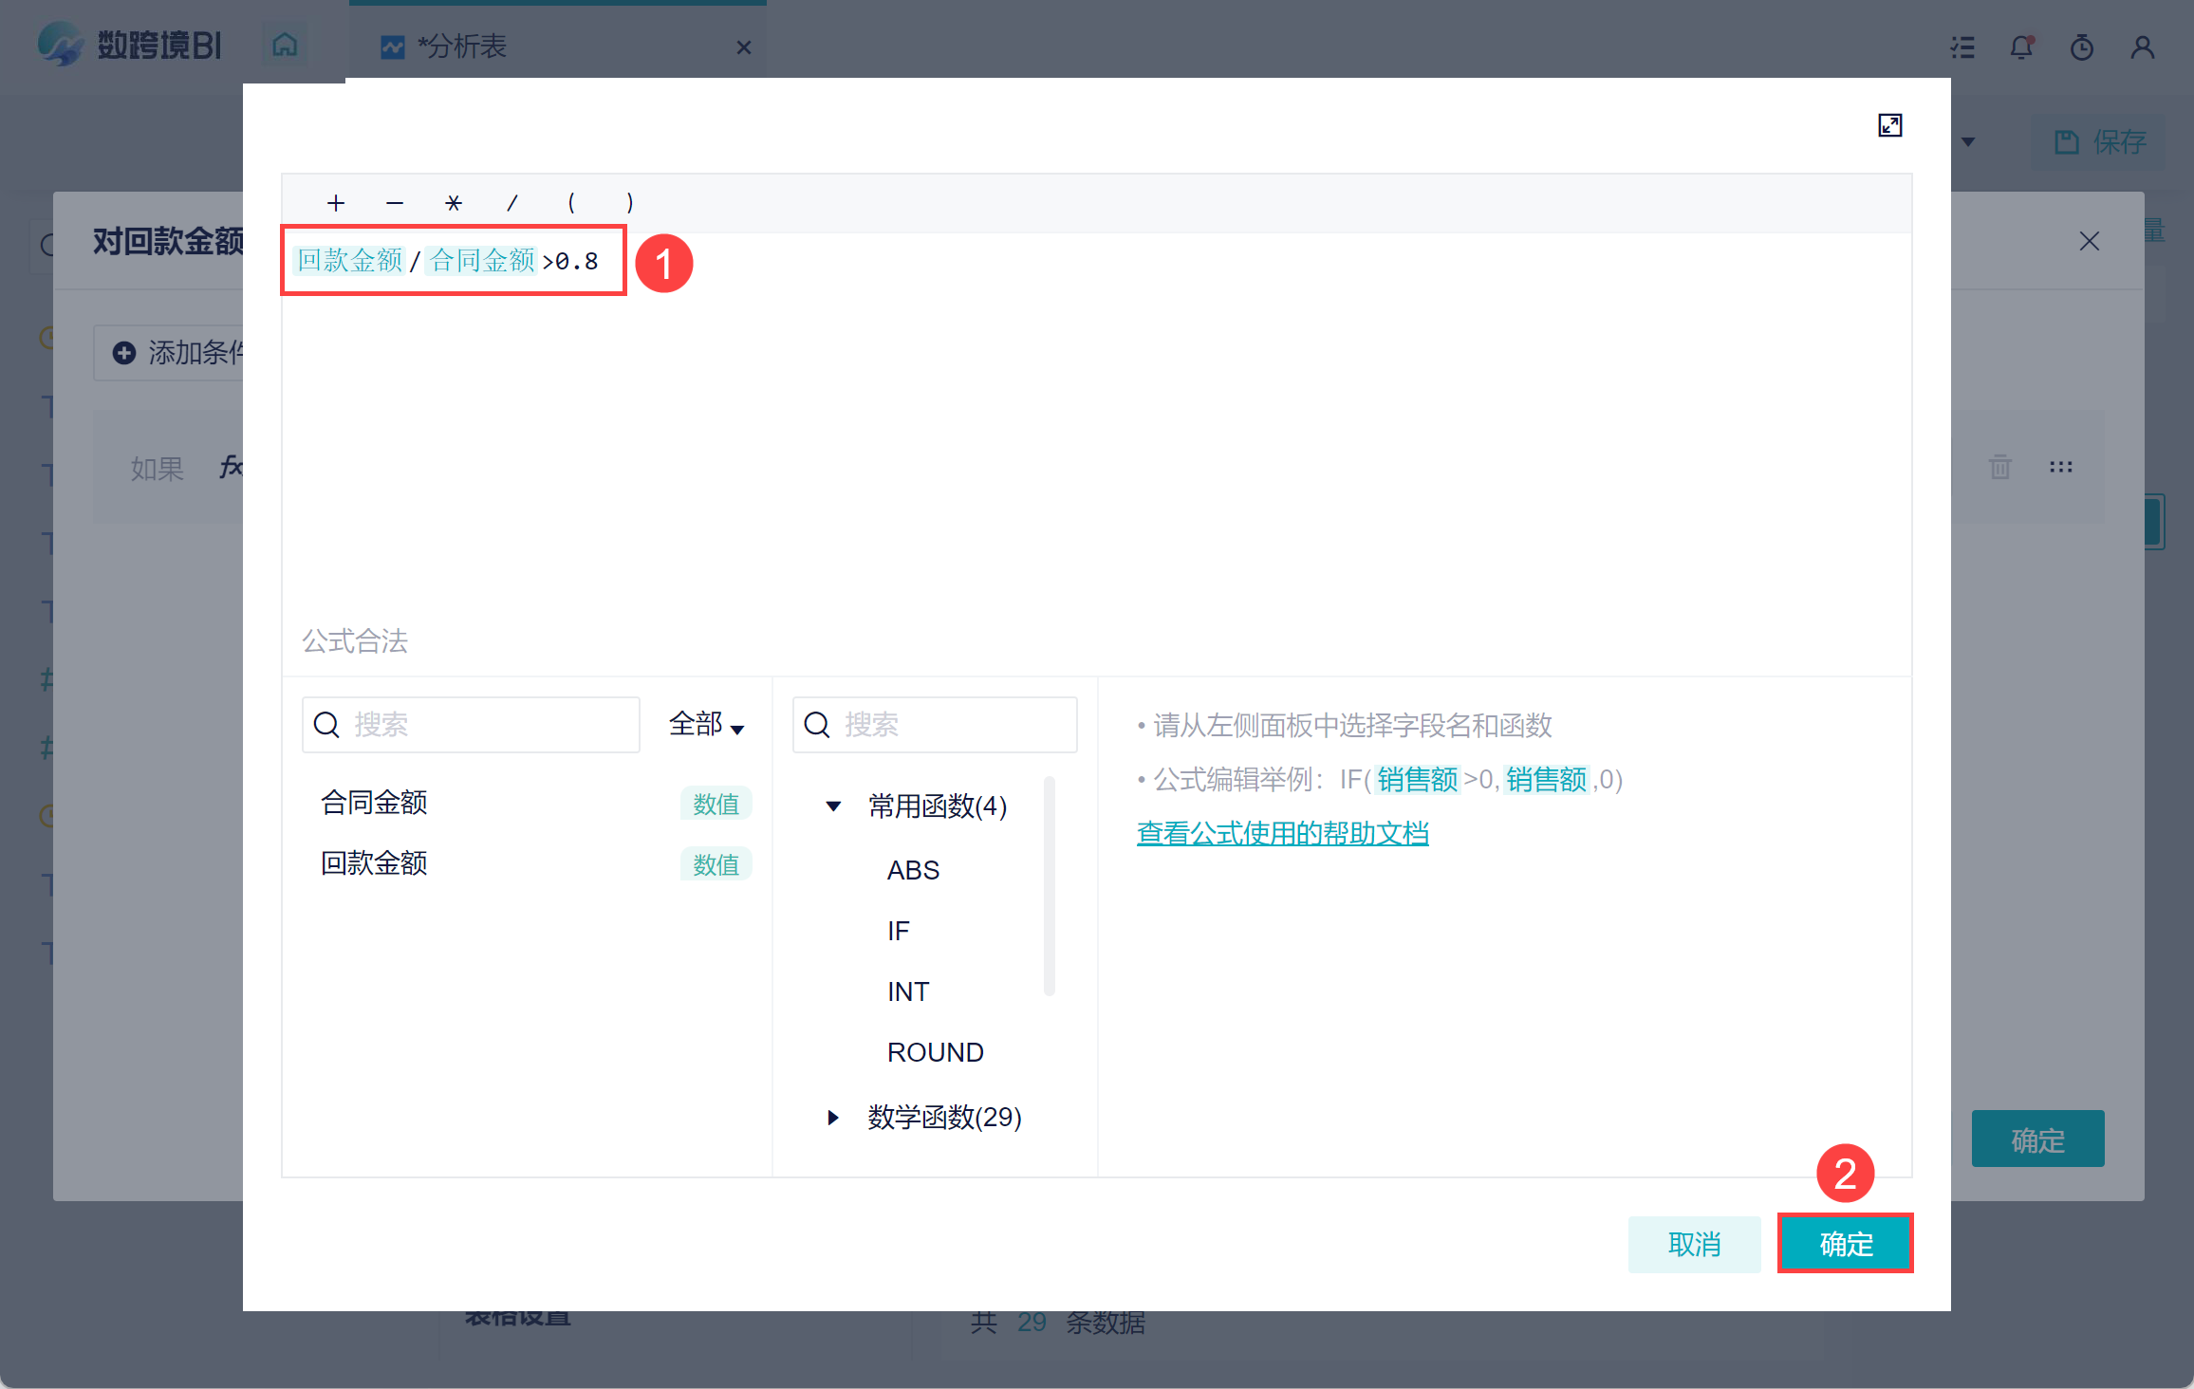2194x1389 pixels.
Task: Select the 合同金额 field
Action: tap(374, 803)
